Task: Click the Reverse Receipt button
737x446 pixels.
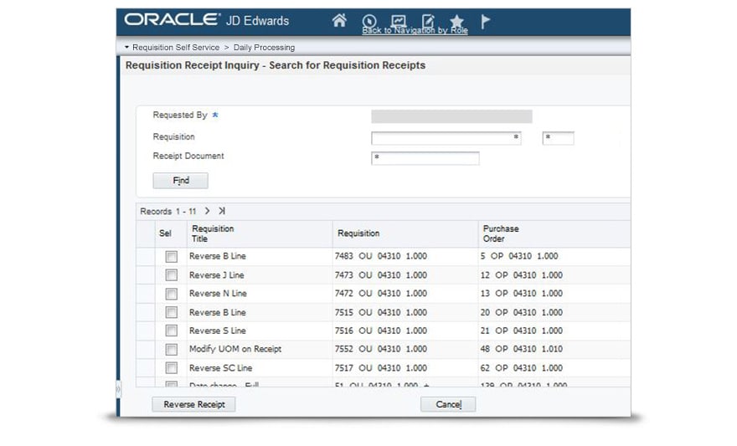Action: (193, 404)
